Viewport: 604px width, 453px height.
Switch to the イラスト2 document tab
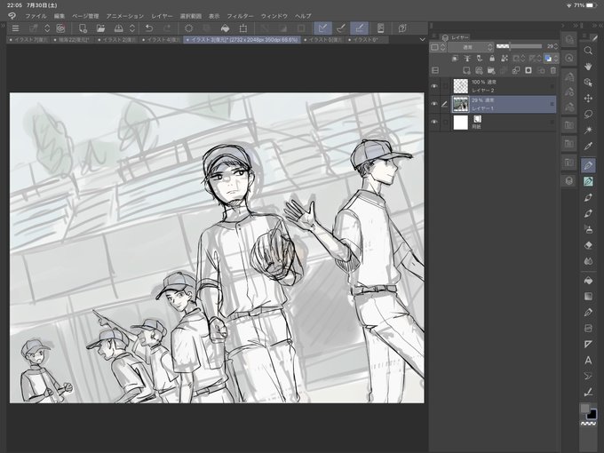[117, 40]
